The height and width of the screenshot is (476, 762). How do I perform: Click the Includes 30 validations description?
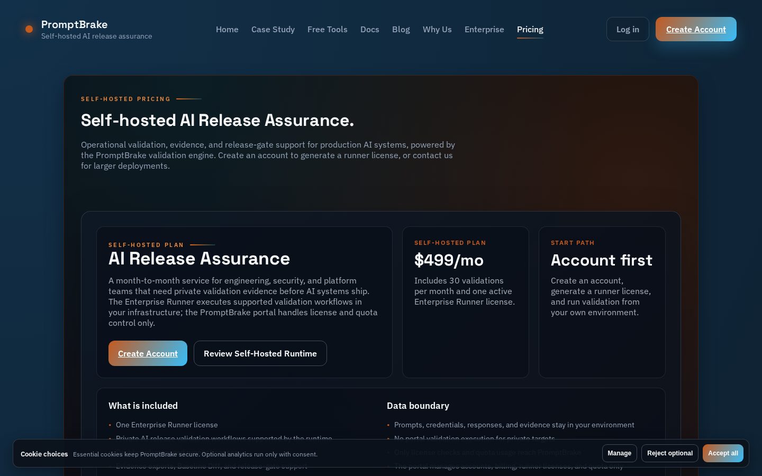point(465,291)
